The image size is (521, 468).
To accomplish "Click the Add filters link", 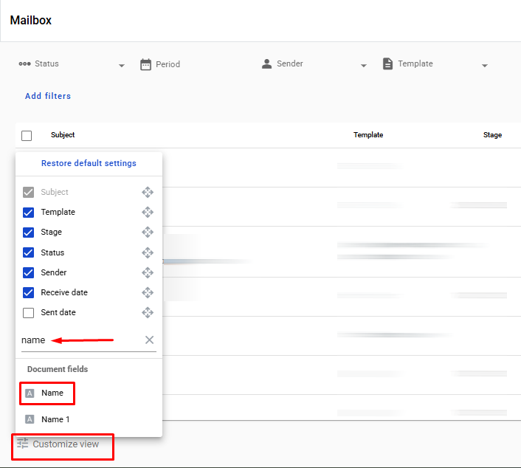I will point(48,96).
